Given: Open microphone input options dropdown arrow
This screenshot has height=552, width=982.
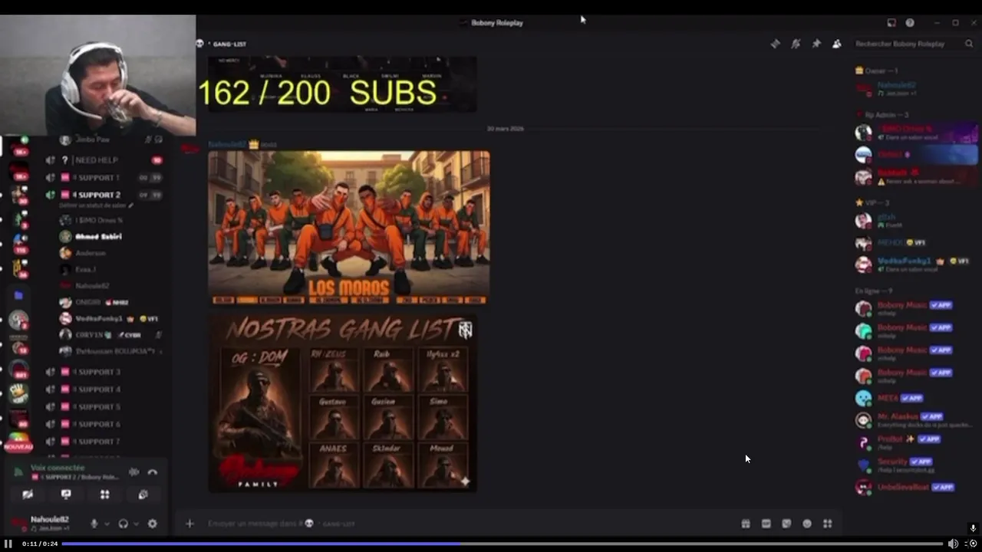Looking at the screenshot, I should point(107,524).
